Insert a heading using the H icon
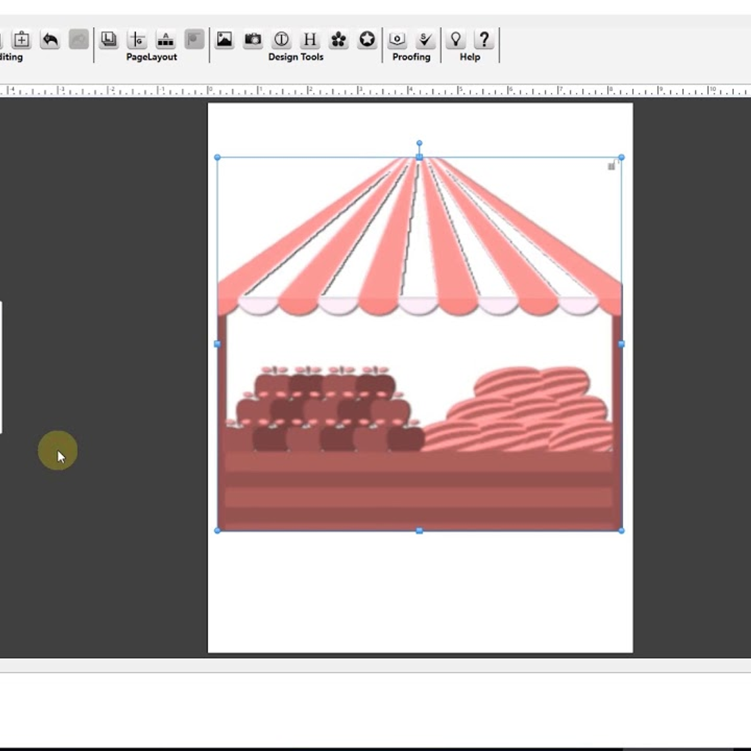751x751 pixels. click(x=309, y=41)
